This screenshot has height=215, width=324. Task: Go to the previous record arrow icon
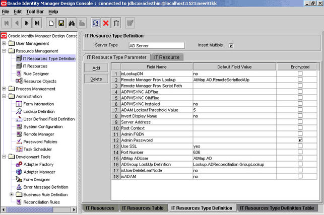pyautogui.click(x=17, y=23)
